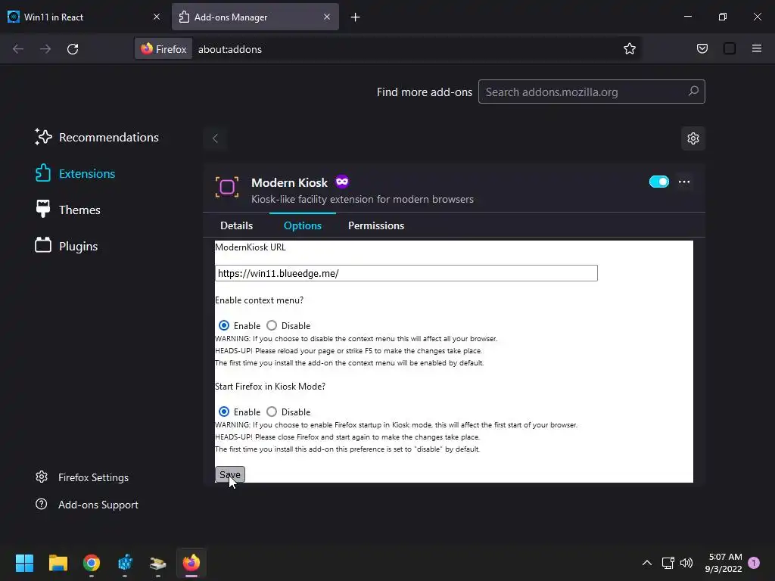The width and height of the screenshot is (775, 581).
Task: Switch to the Permissions tab
Action: 376,225
